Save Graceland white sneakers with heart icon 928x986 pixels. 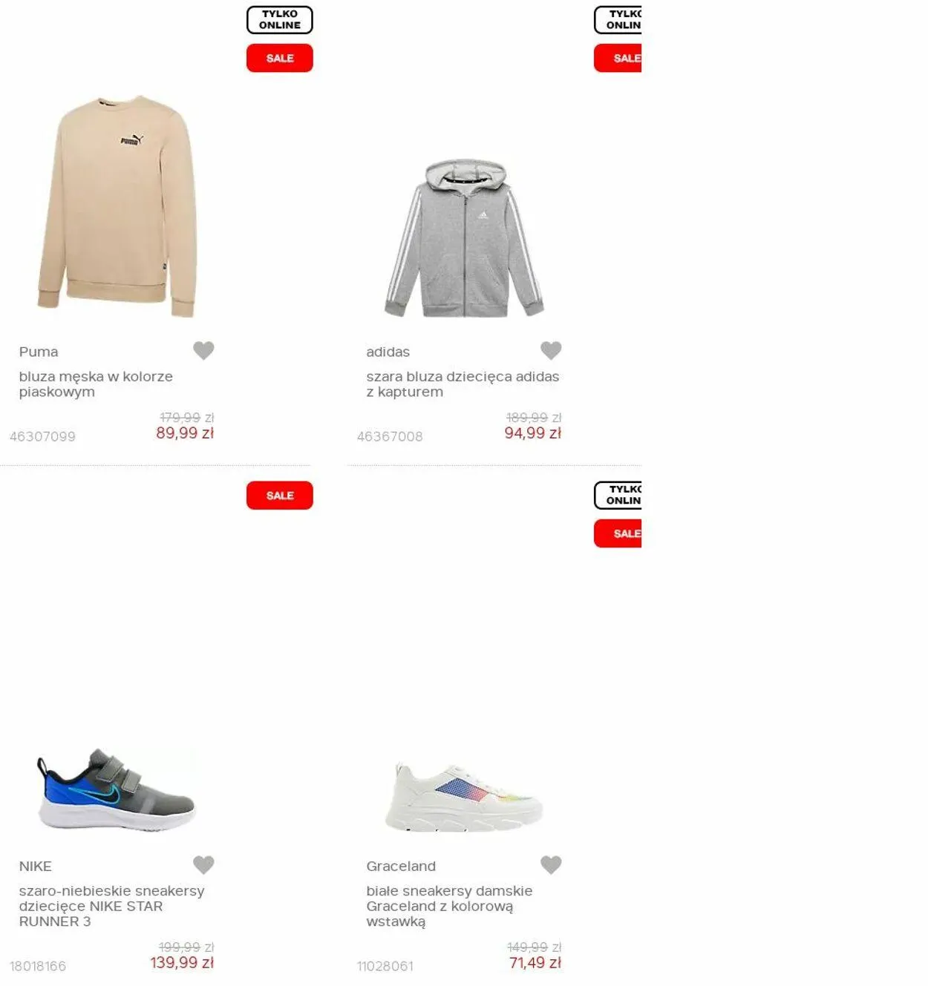tap(551, 864)
